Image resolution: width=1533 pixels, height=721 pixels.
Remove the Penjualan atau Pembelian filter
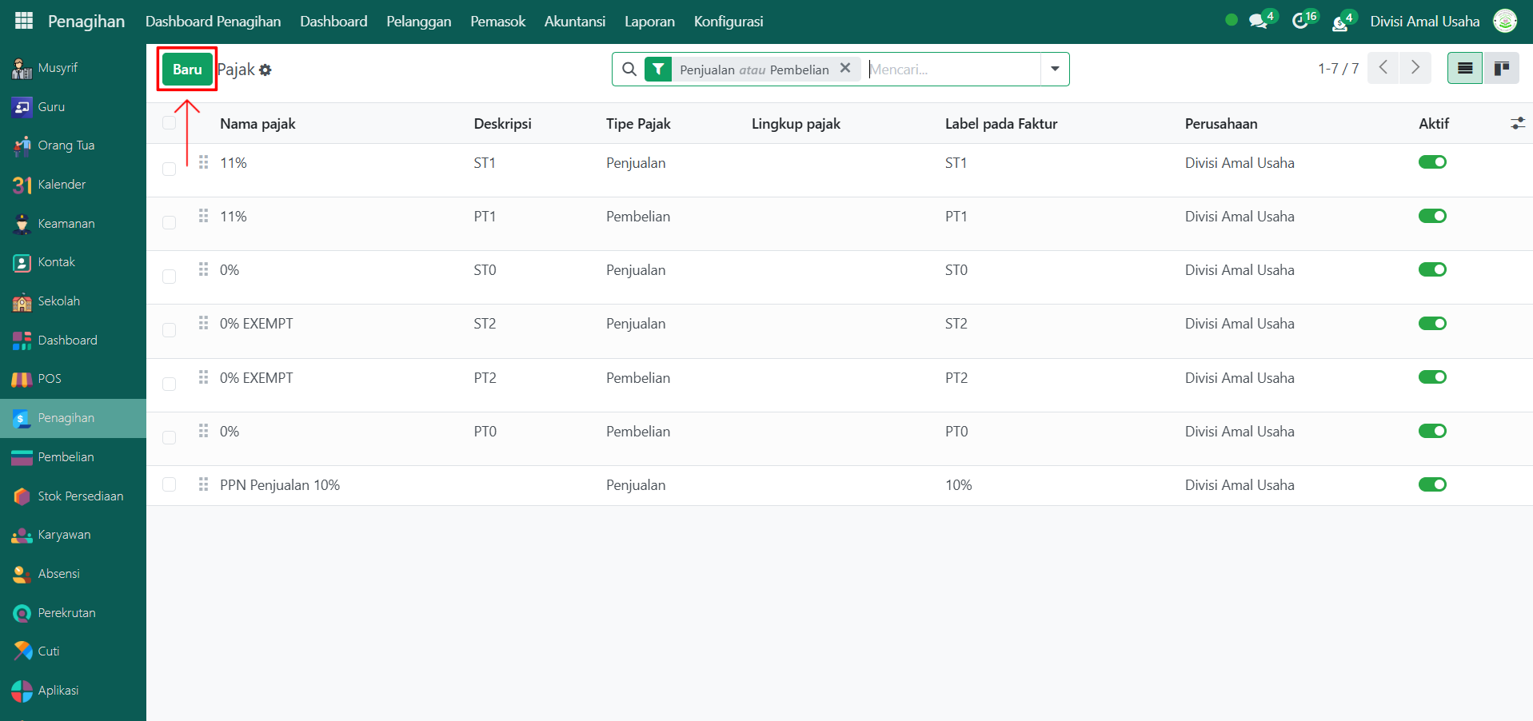pyautogui.click(x=845, y=69)
